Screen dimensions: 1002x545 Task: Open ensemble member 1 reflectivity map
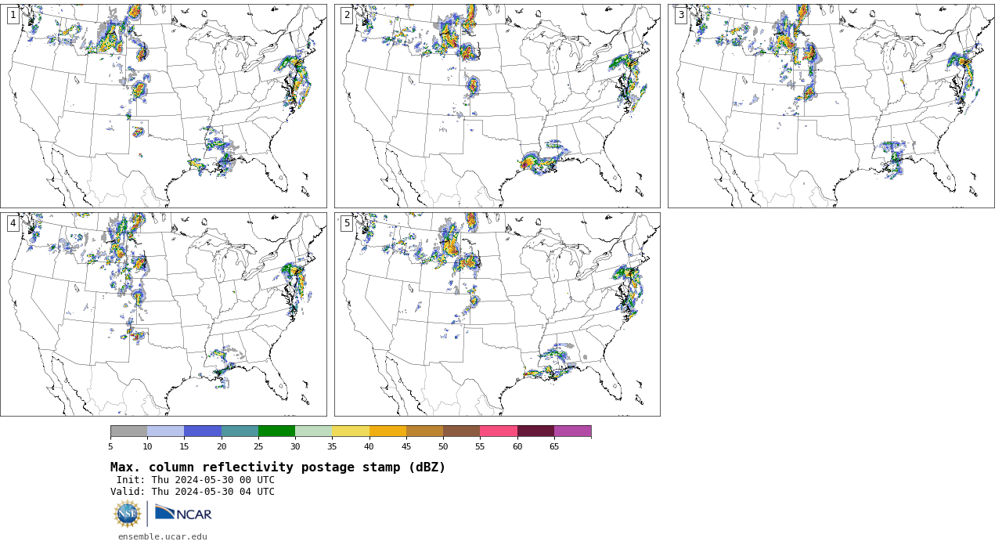[x=163, y=106]
